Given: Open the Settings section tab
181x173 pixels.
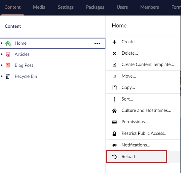Looking at the screenshot, I should (66, 7).
